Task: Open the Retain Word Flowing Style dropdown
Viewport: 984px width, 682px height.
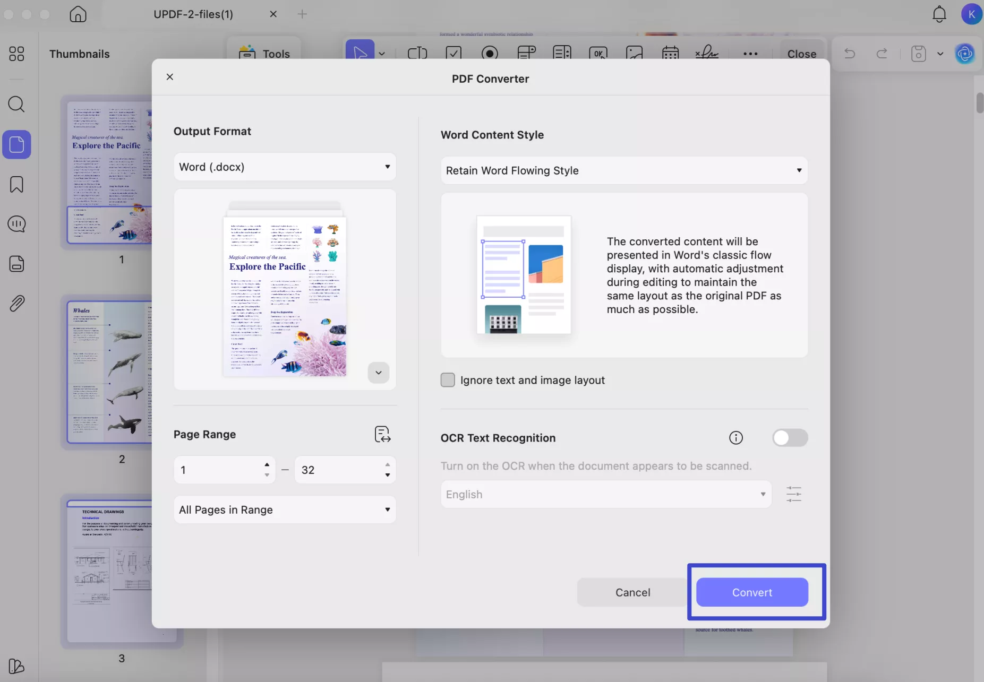Action: pyautogui.click(x=623, y=170)
